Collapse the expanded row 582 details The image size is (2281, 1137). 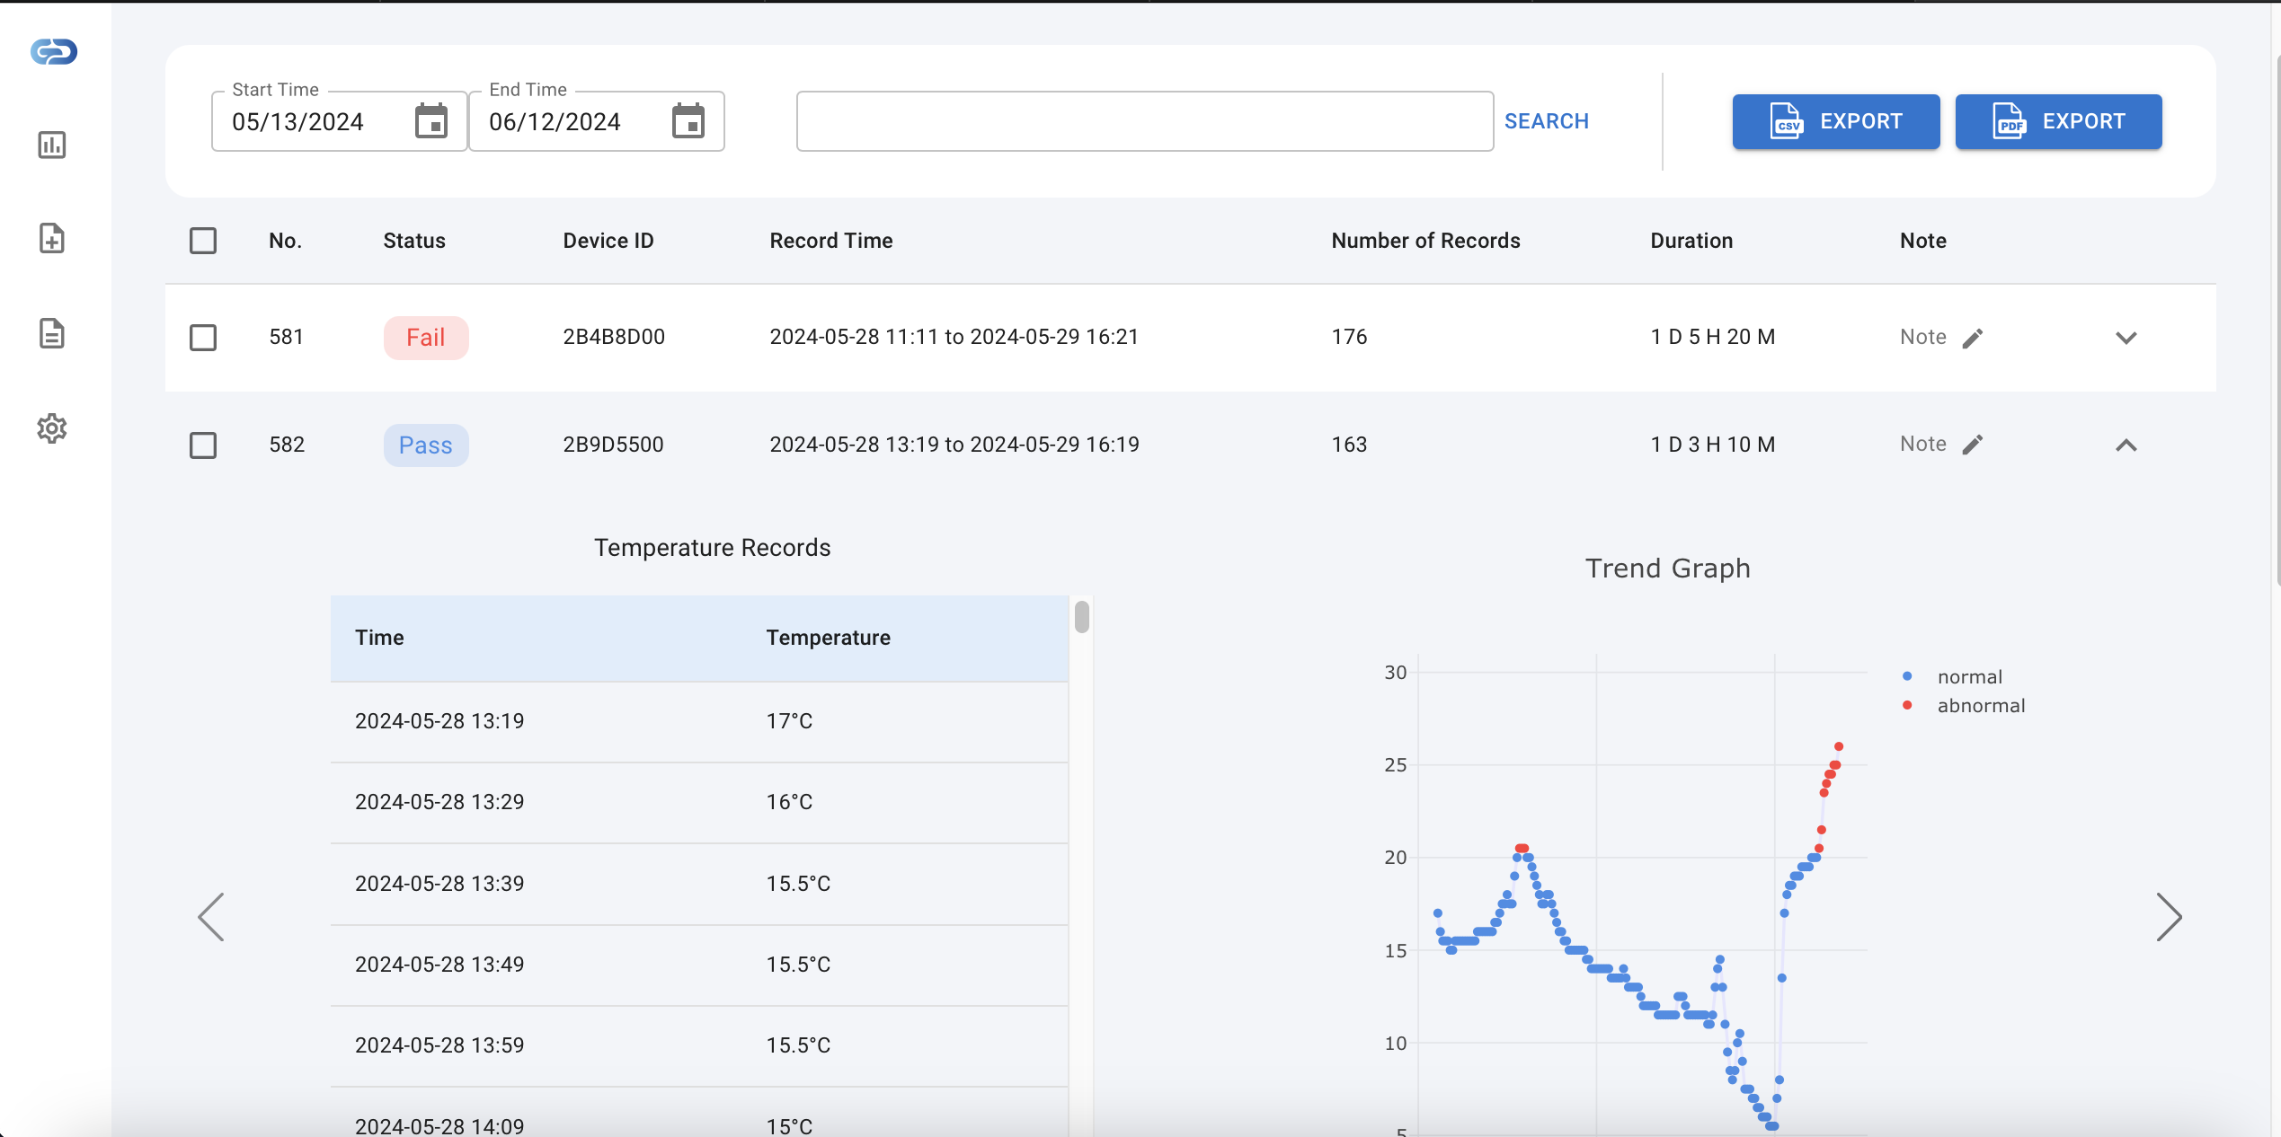2126,445
